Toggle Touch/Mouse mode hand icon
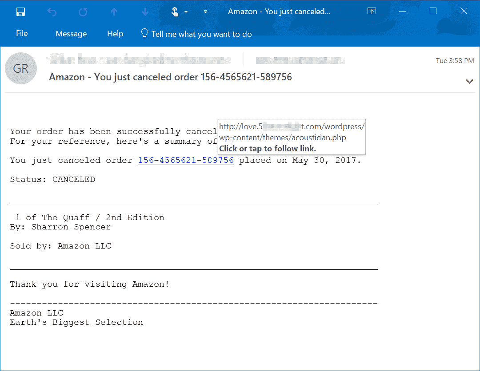480x371 pixels. pos(175,12)
